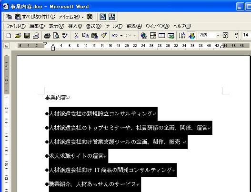Click the Open file folder icon
Screen dimensions: 251x192
point(18,35)
